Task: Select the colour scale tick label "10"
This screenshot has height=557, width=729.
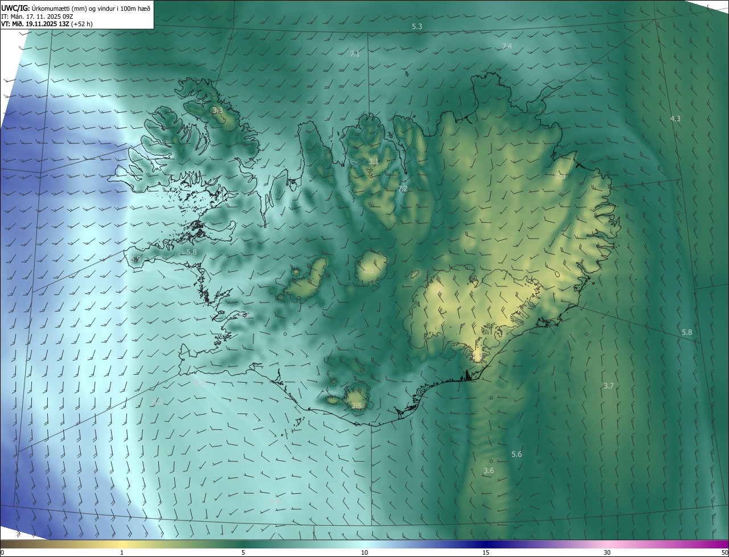Action: coord(364,553)
